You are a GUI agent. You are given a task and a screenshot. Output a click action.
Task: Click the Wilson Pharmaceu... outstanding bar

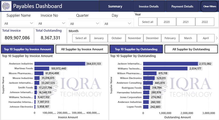coord(150,73)
